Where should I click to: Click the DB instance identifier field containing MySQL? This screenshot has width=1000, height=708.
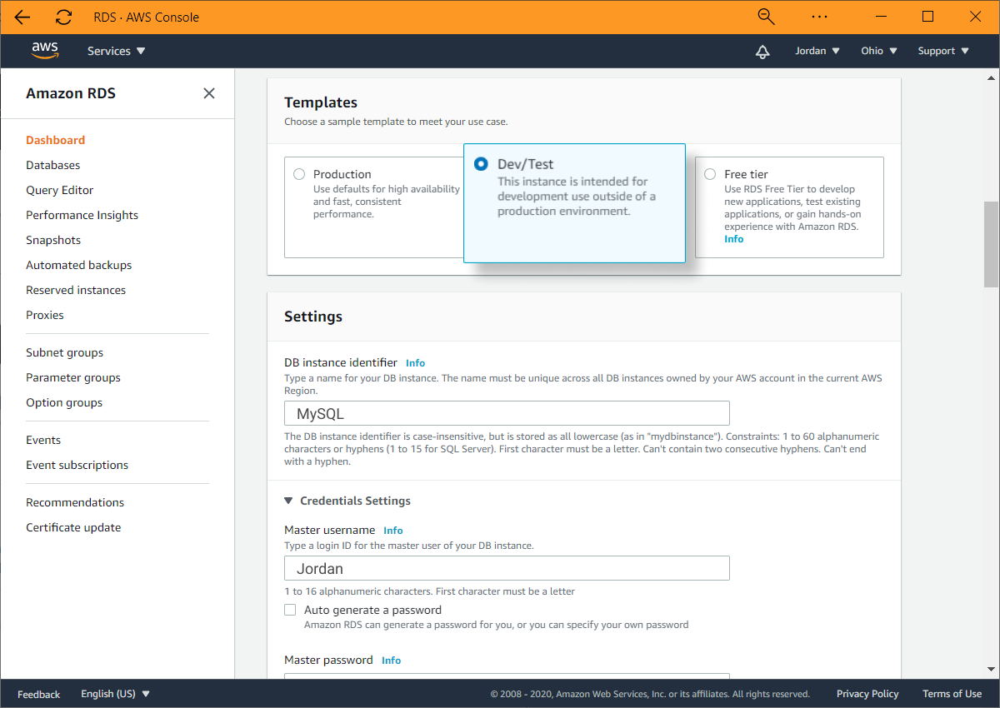[507, 413]
